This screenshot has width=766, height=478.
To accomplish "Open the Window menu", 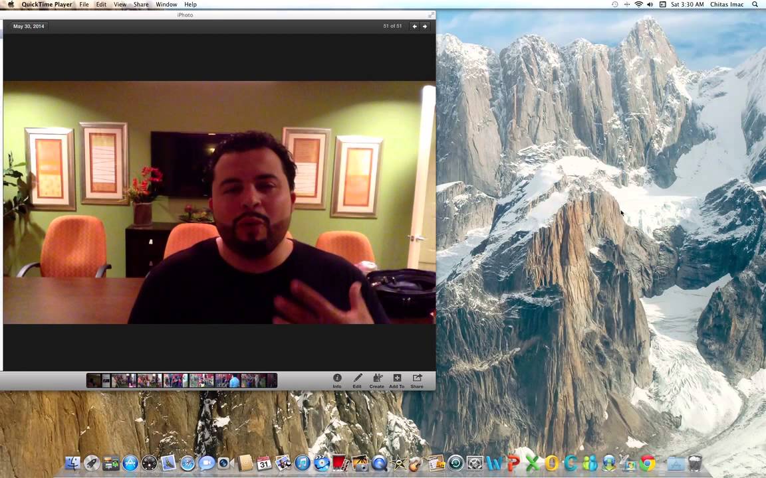I will pos(166,5).
